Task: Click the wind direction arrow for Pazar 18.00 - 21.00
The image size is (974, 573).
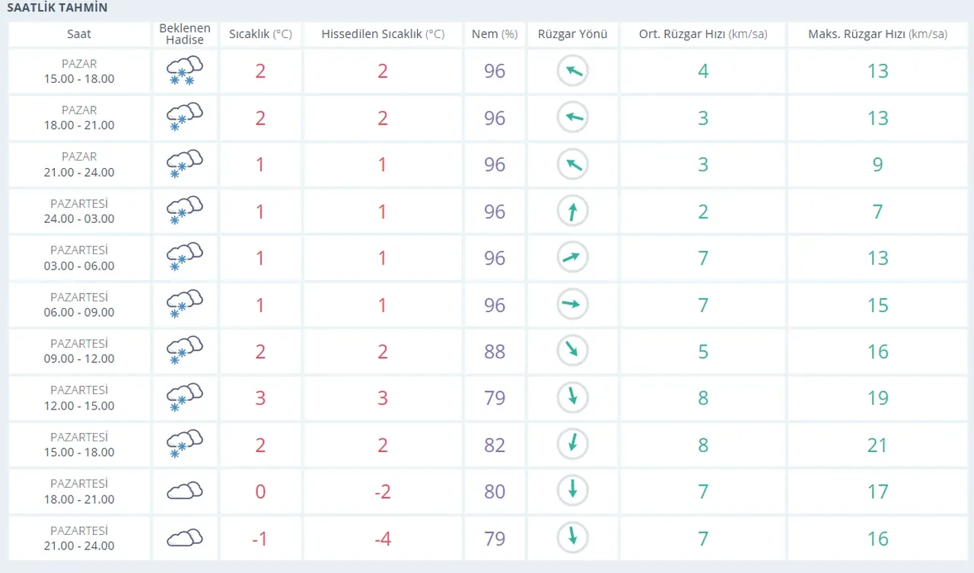Action: coord(572,117)
